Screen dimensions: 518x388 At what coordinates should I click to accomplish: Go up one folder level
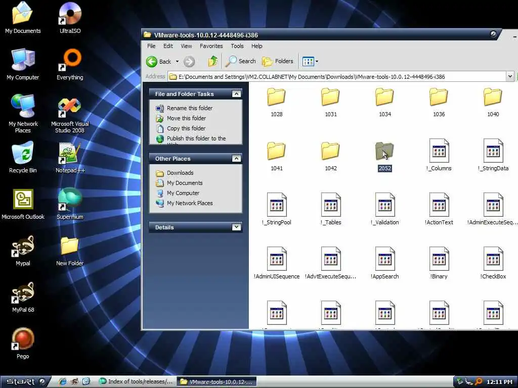(213, 61)
